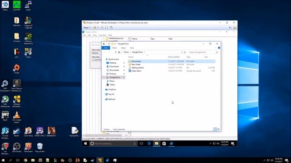Select Downloads in the Explorer navigation pane
The image size is (291, 163).
tap(114, 67)
